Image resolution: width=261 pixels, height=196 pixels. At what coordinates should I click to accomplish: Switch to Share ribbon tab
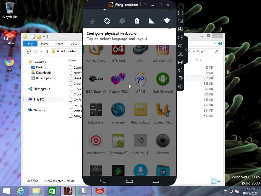(x=59, y=44)
